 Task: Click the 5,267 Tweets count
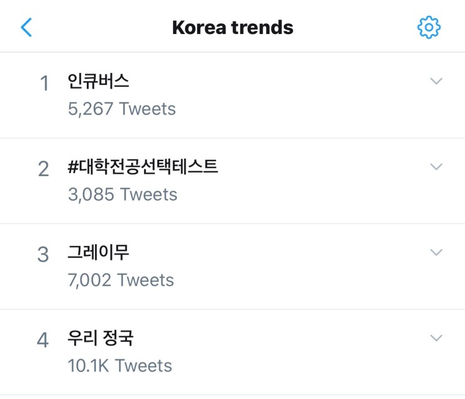pos(121,109)
